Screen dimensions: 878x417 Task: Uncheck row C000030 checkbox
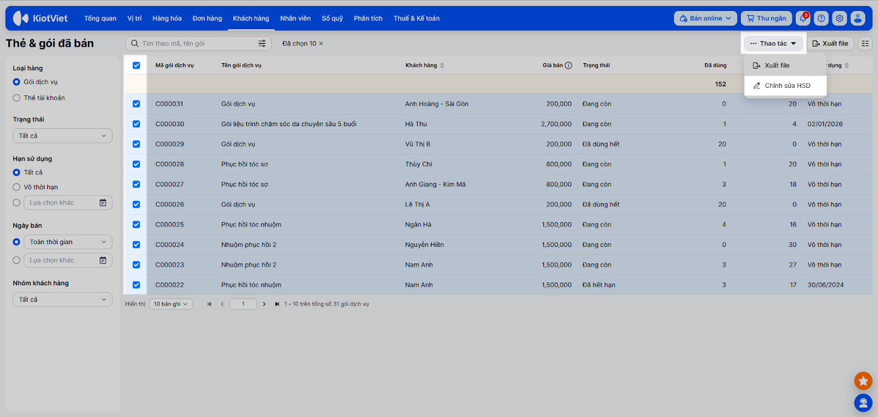click(x=136, y=124)
